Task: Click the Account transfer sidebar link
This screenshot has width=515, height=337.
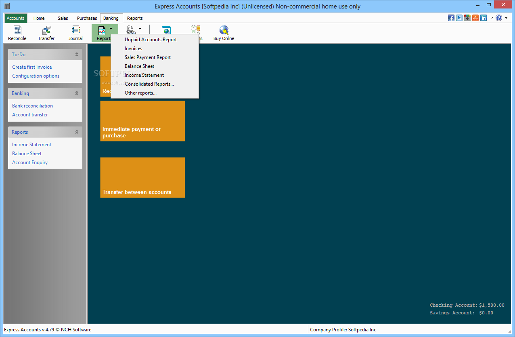Action: 30,115
